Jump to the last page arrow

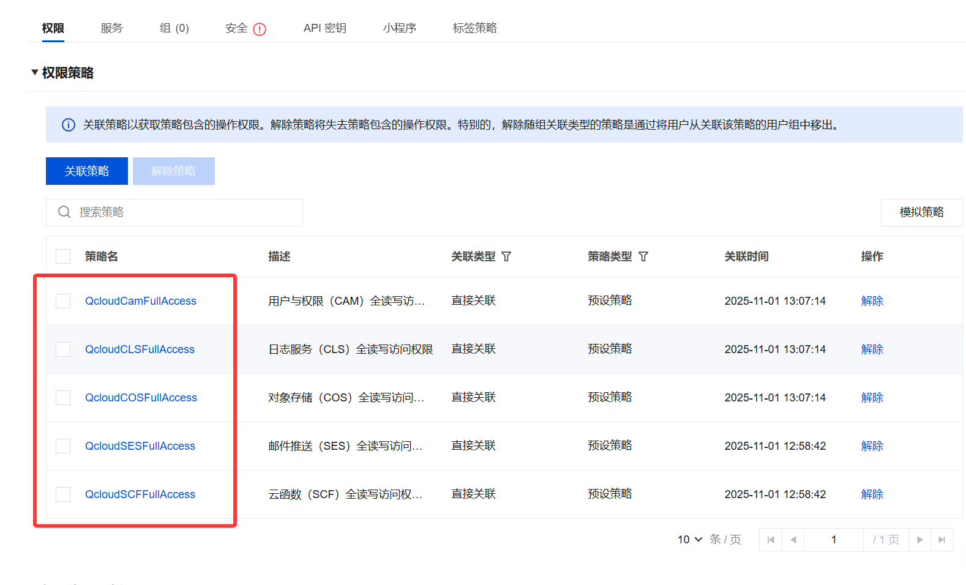[942, 540]
